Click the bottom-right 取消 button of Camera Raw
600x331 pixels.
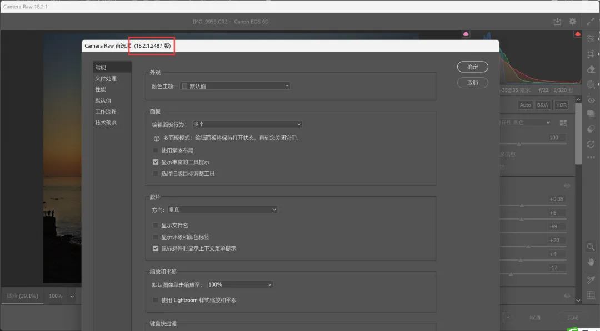pyautogui.click(x=535, y=317)
